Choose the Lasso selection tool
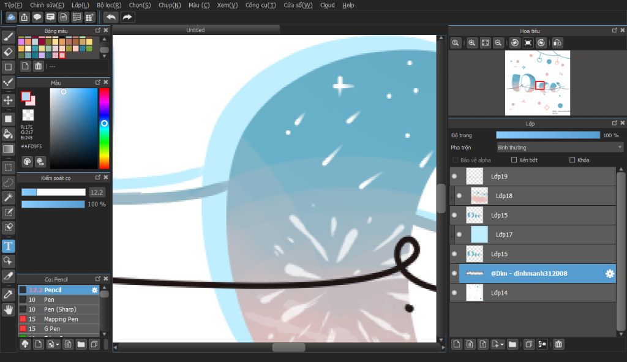Image resolution: width=627 pixels, height=362 pixels. tap(8, 182)
